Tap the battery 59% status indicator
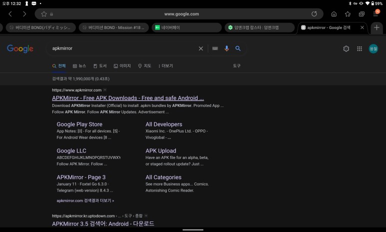Screen dimensions: 386x232 377,3
